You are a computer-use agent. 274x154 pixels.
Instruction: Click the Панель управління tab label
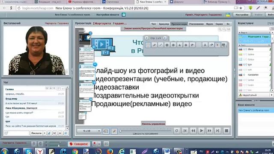153,124
